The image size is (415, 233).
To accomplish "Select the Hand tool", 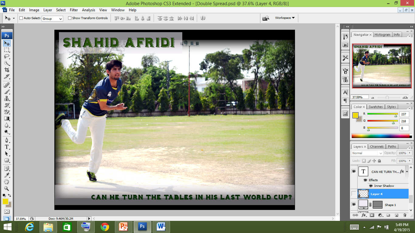I will click(7, 182).
